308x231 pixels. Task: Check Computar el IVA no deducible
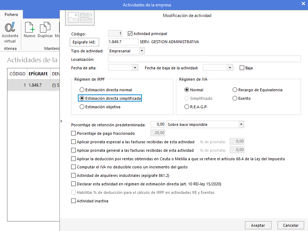click(74, 167)
